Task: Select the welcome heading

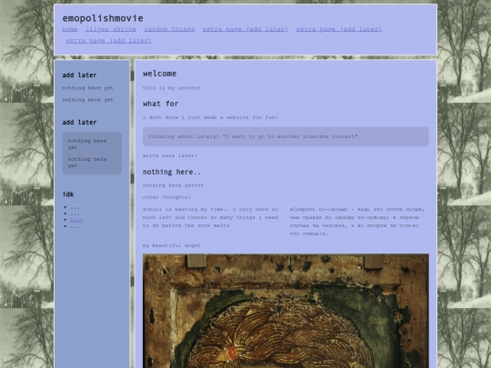Action: 160,74
